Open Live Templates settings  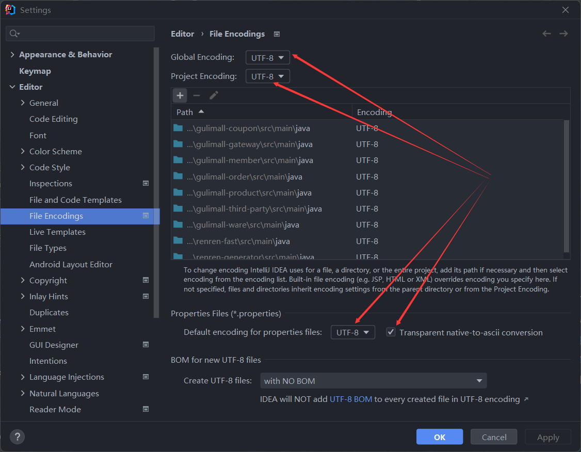click(57, 232)
